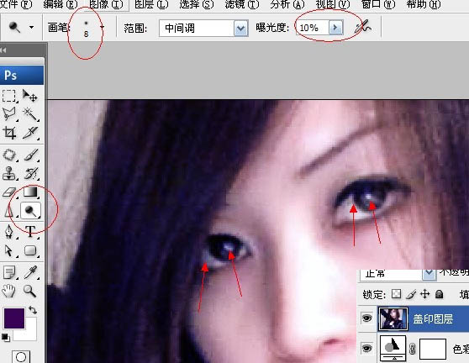The width and height of the screenshot is (469, 363).
Task: Click the white layer mask thumbnail
Action: (433, 349)
